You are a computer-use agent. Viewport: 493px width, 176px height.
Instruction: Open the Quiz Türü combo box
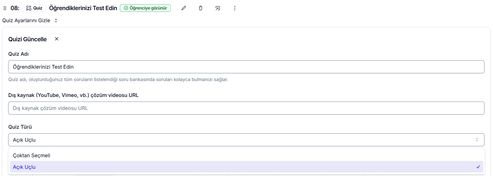[246, 140]
